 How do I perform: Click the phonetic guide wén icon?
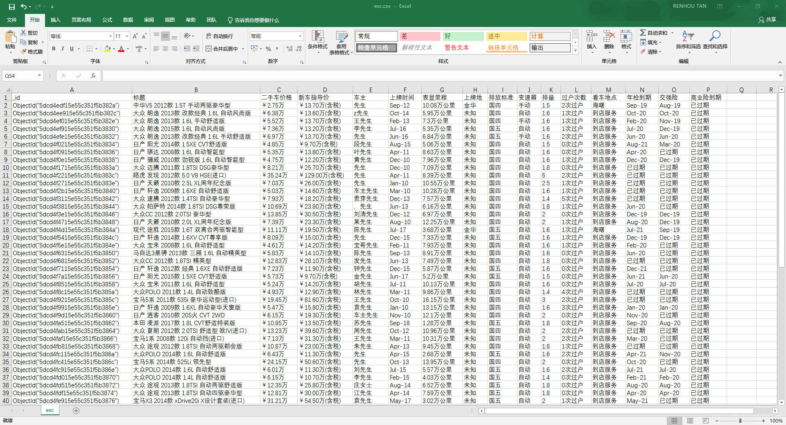click(139, 49)
